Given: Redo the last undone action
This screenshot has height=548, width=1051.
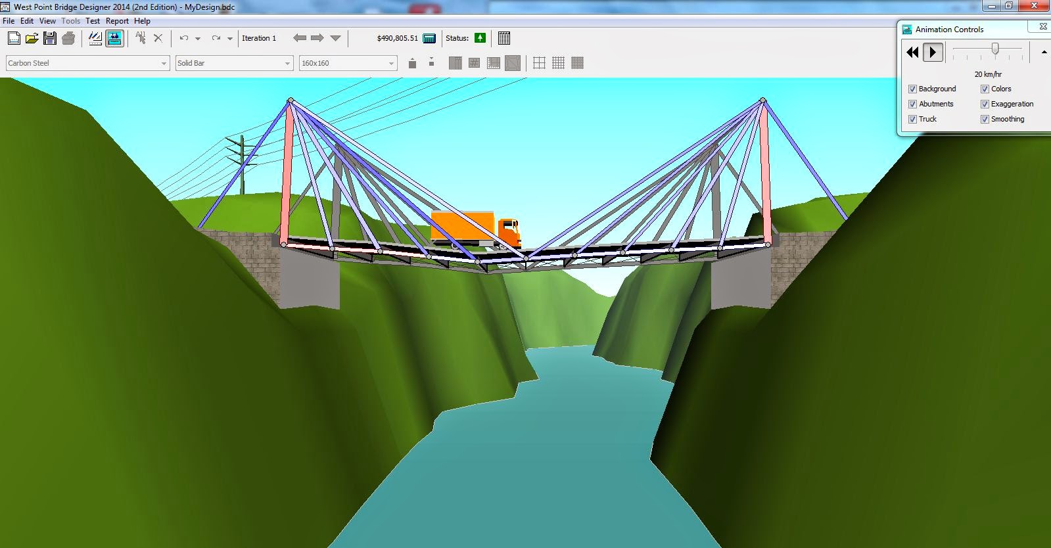Looking at the screenshot, I should click(x=216, y=38).
